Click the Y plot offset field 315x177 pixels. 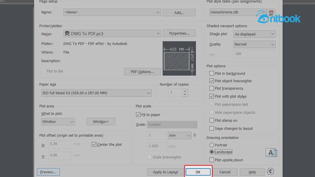60,155
